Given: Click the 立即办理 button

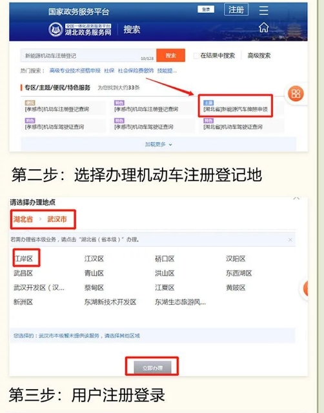Looking at the screenshot, I should [x=152, y=368].
